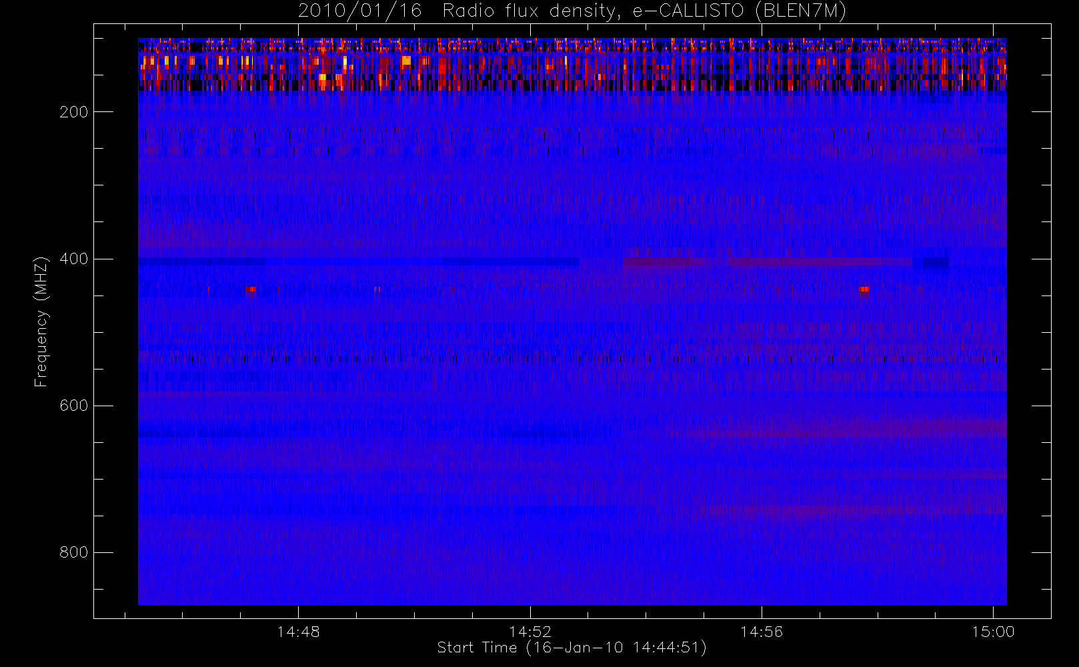This screenshot has width=1079, height=667.
Task: Click the 14:56 time tick label
Action: pos(762,632)
